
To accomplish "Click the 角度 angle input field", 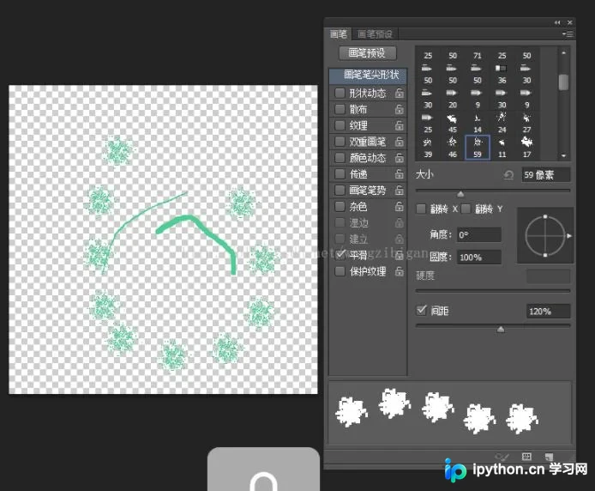I will [x=479, y=235].
